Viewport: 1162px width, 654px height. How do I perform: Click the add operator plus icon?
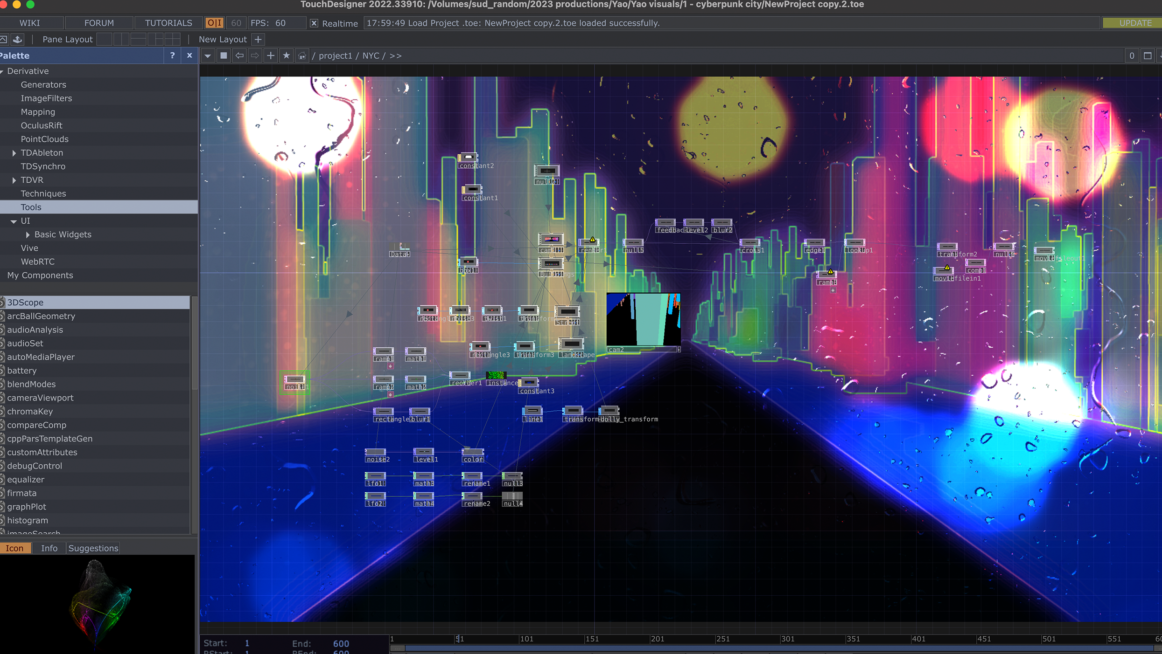pos(270,55)
